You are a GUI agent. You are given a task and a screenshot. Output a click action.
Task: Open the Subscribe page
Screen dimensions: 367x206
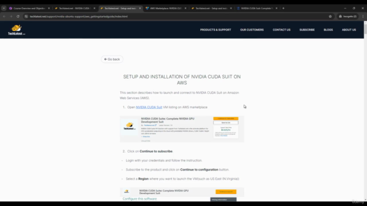click(307, 30)
